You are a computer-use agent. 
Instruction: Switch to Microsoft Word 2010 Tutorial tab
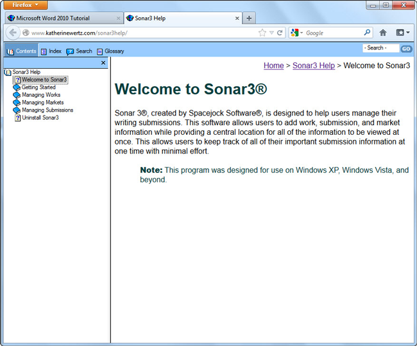tap(64, 18)
